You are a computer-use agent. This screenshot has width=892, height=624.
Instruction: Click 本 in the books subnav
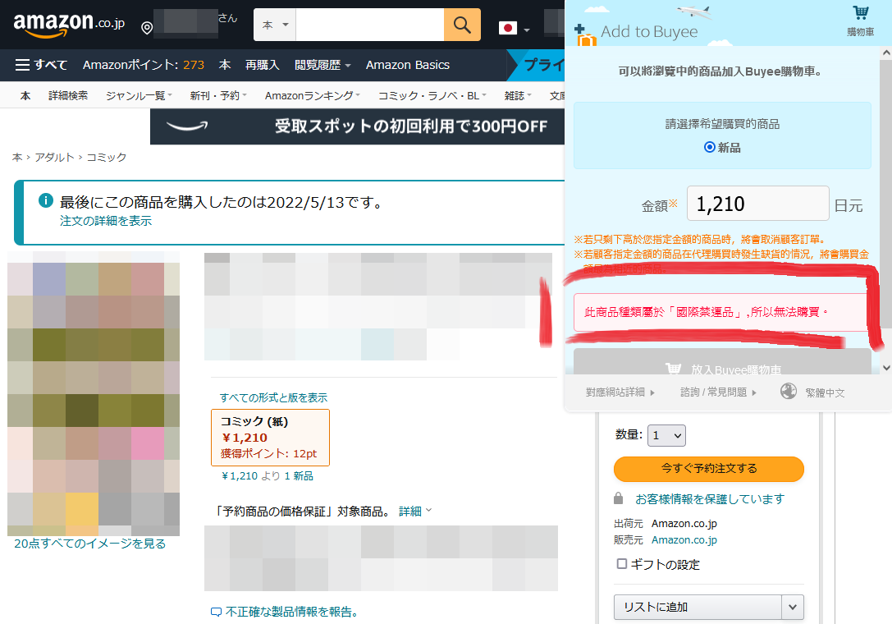[25, 95]
